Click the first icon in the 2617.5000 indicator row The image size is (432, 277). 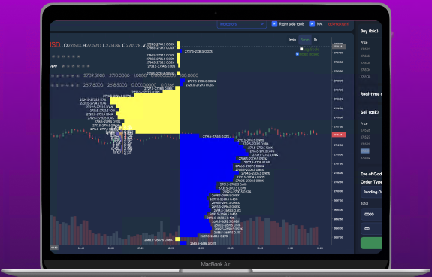[52, 85]
